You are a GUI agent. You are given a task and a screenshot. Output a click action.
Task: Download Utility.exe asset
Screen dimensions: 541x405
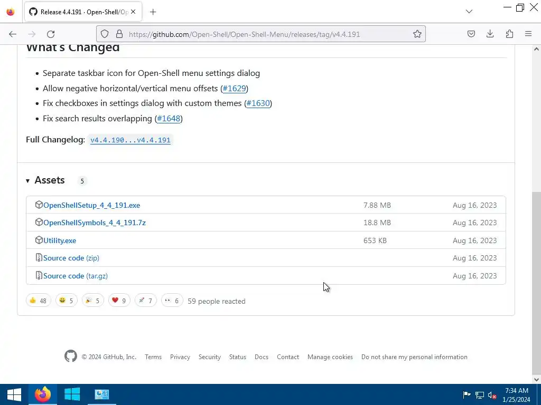pos(60,240)
